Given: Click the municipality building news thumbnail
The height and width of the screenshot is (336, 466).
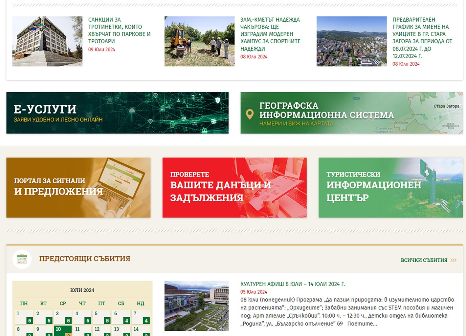Looking at the screenshot, I should pyautogui.click(x=47, y=41).
